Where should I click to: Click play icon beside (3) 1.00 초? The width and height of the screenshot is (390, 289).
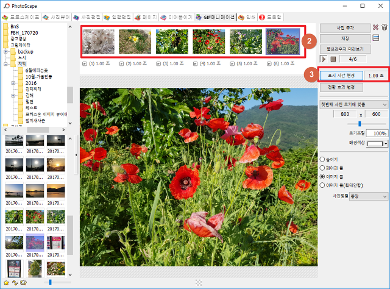[x=158, y=64]
